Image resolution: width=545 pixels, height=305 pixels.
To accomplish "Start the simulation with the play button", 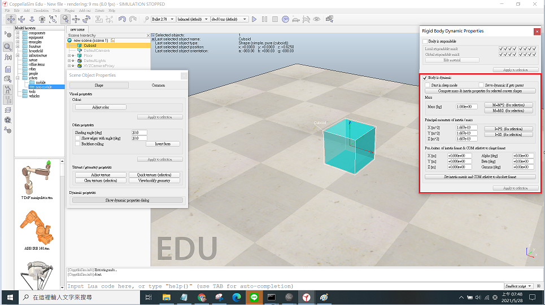I will (254, 19).
